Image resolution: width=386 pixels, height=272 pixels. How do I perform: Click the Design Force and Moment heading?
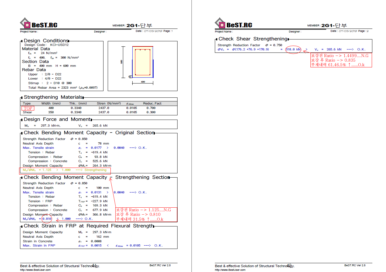[57, 119]
